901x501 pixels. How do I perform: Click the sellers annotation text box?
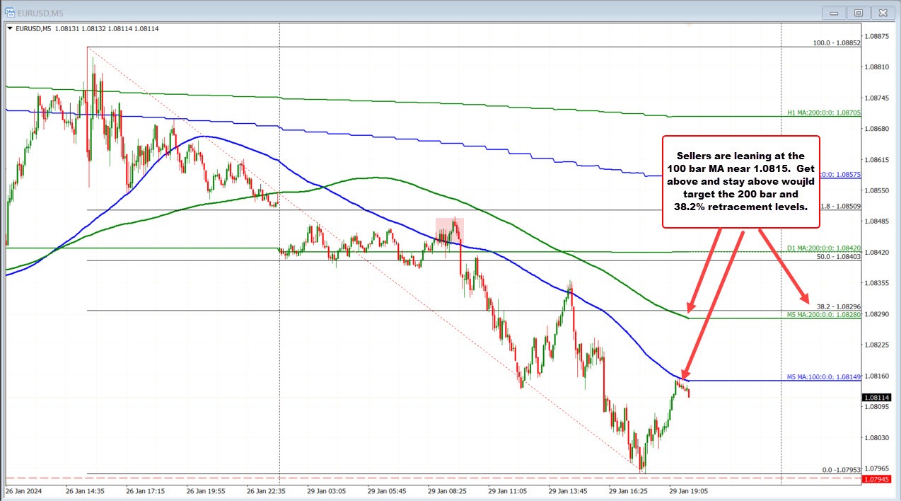click(x=740, y=180)
